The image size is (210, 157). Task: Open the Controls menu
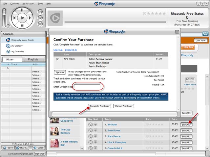(15, 3)
